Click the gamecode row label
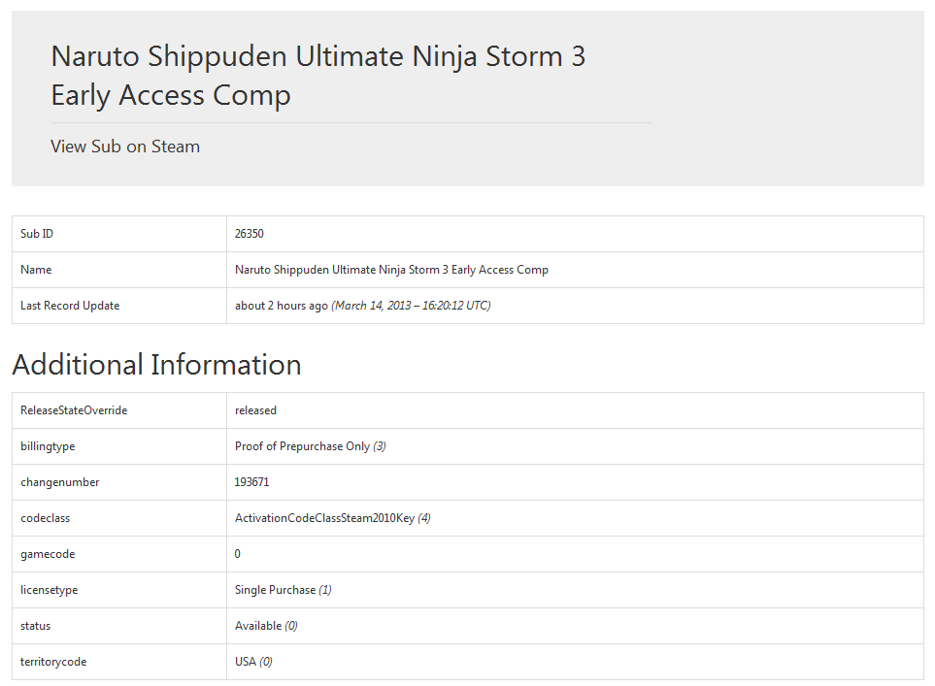The width and height of the screenshot is (935, 686). [48, 554]
